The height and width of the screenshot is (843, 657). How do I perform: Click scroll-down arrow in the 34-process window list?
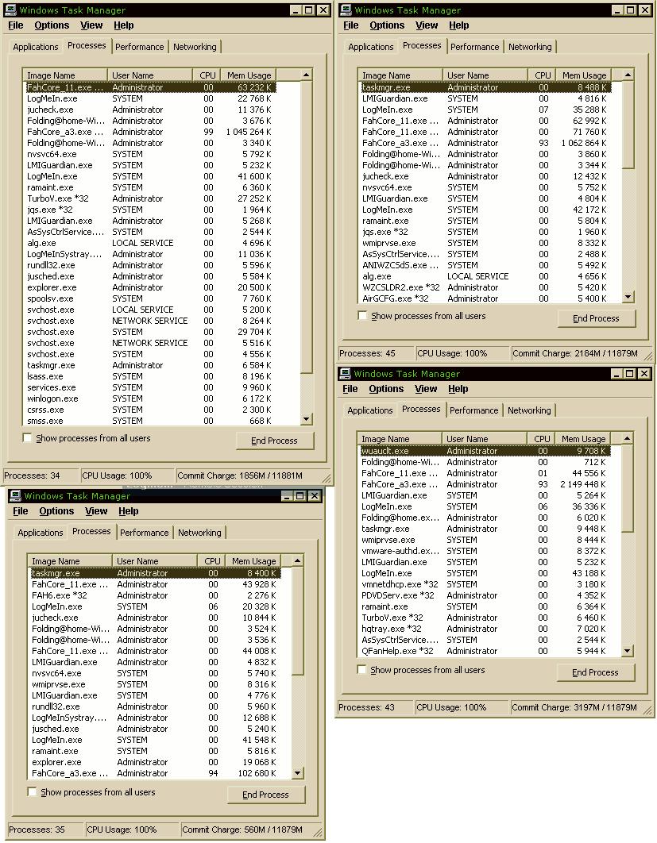coord(306,419)
